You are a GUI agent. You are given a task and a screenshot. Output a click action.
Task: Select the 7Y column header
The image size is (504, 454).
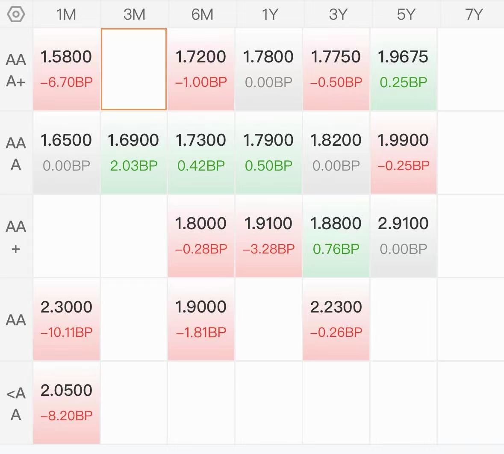click(473, 14)
